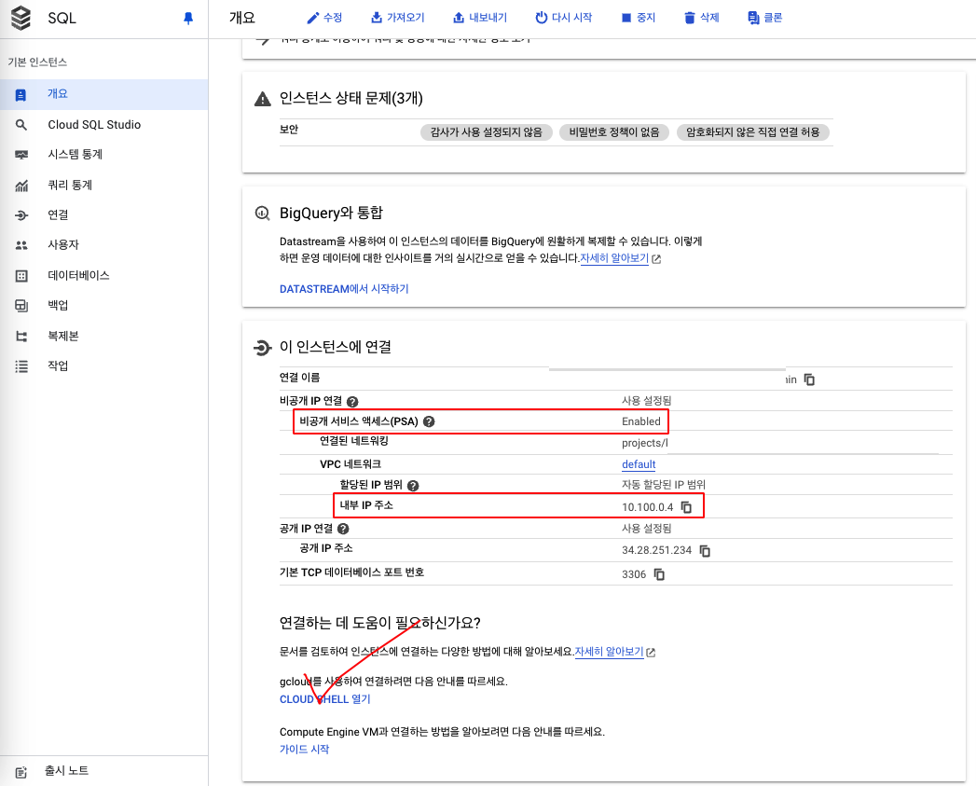Click the 백업 icon in sidebar
The image size is (976, 786).
click(21, 306)
